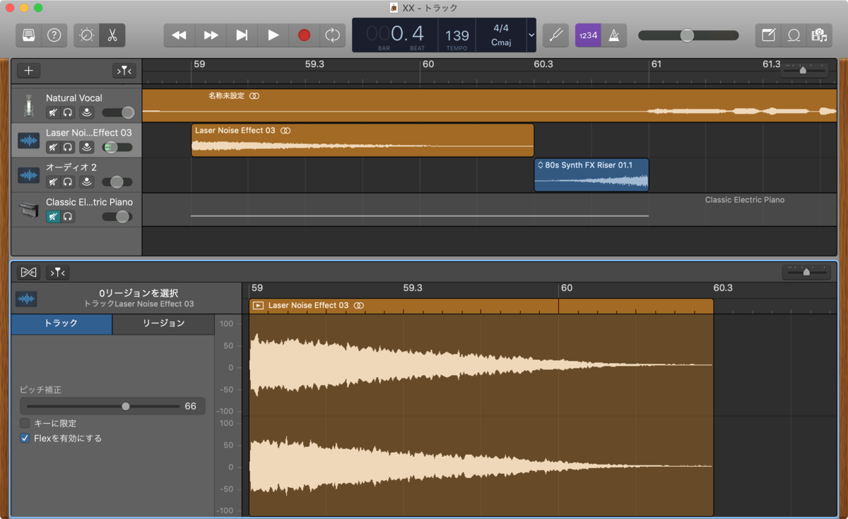Solo the Laser Noise Effect 03 track

pos(68,147)
